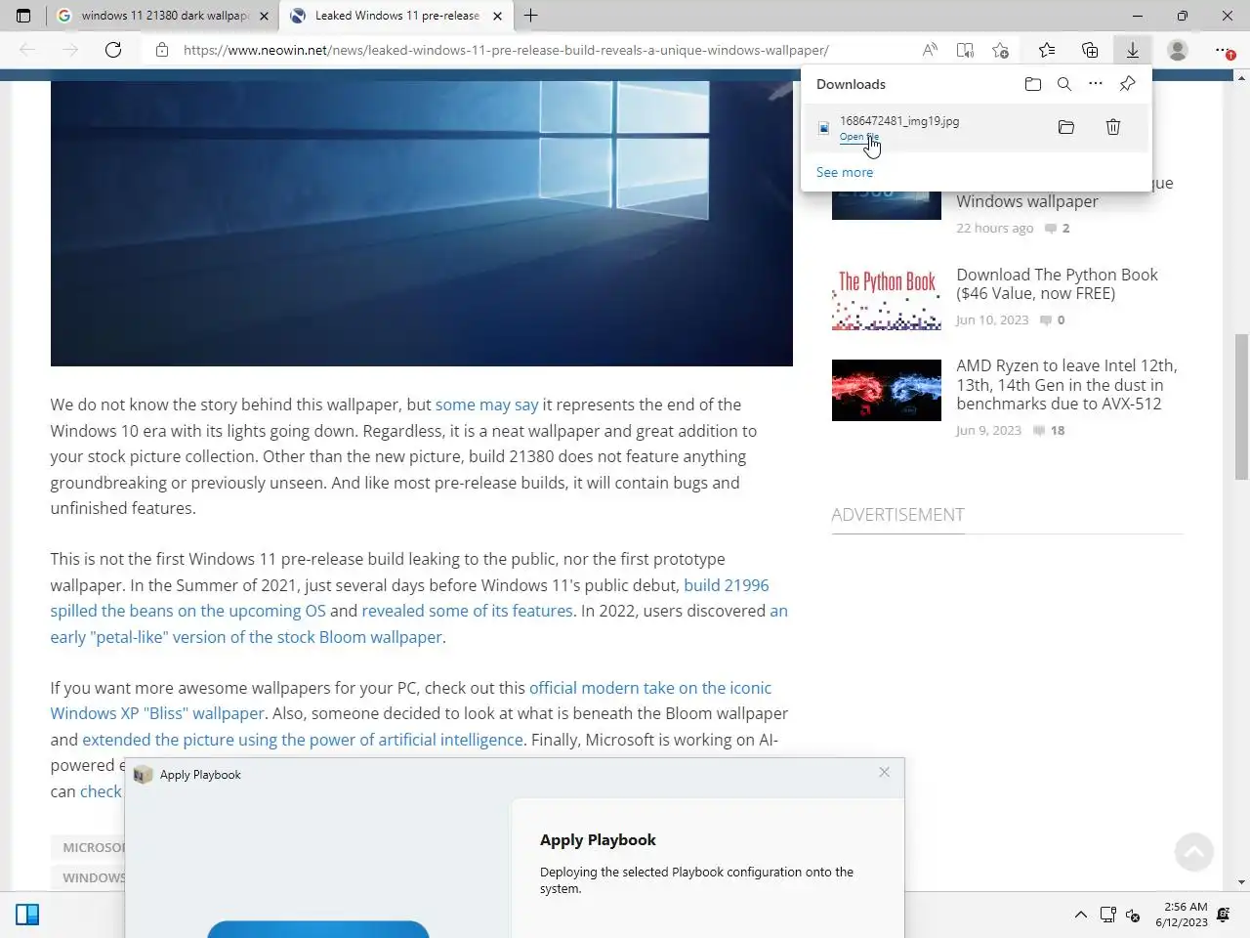This screenshot has width=1250, height=938.
Task: Toggle the Downloads toolbar button
Action: point(1133,50)
